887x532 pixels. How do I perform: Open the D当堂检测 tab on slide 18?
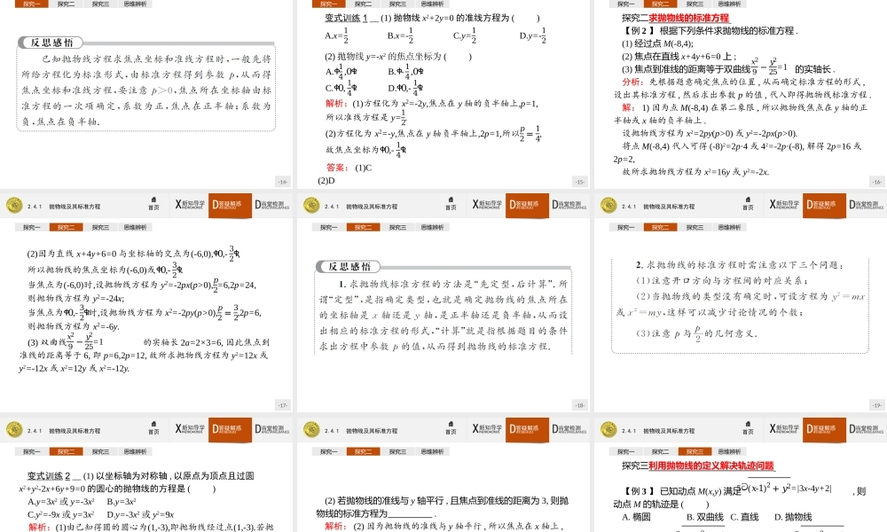point(569,204)
